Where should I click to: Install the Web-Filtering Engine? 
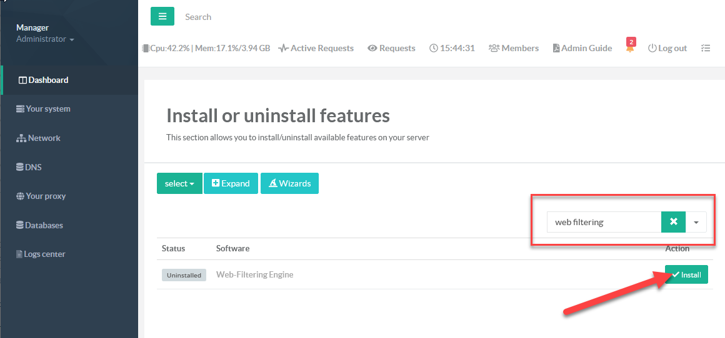pyautogui.click(x=686, y=274)
